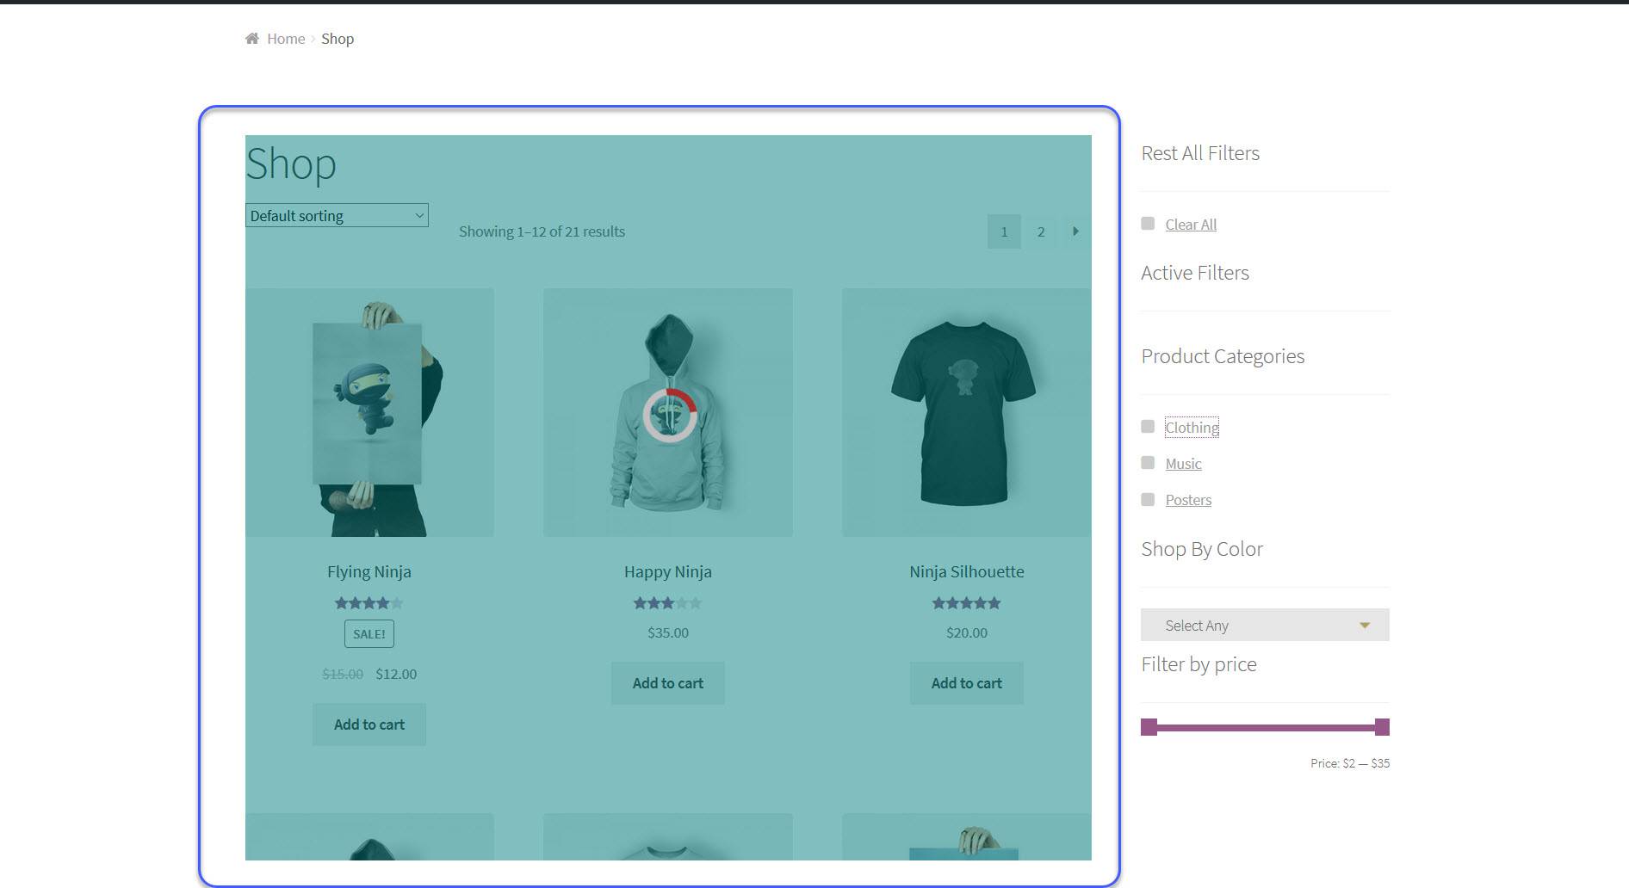Check the Music category checkbox
Image resolution: width=1629 pixels, height=888 pixels.
click(x=1147, y=462)
